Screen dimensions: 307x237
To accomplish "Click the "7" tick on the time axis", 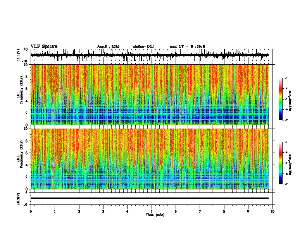I will pyautogui.click(x=200, y=211).
